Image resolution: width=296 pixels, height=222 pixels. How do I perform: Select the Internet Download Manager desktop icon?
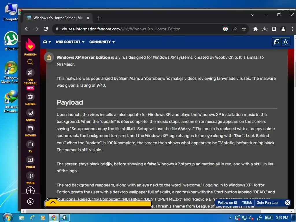(11, 101)
